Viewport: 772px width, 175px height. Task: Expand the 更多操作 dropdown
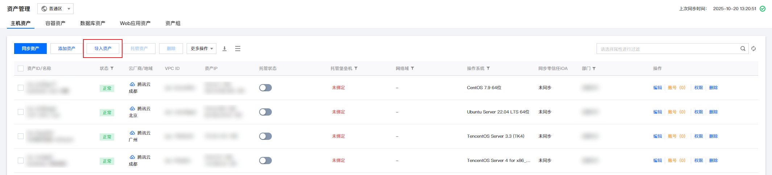tap(202, 49)
